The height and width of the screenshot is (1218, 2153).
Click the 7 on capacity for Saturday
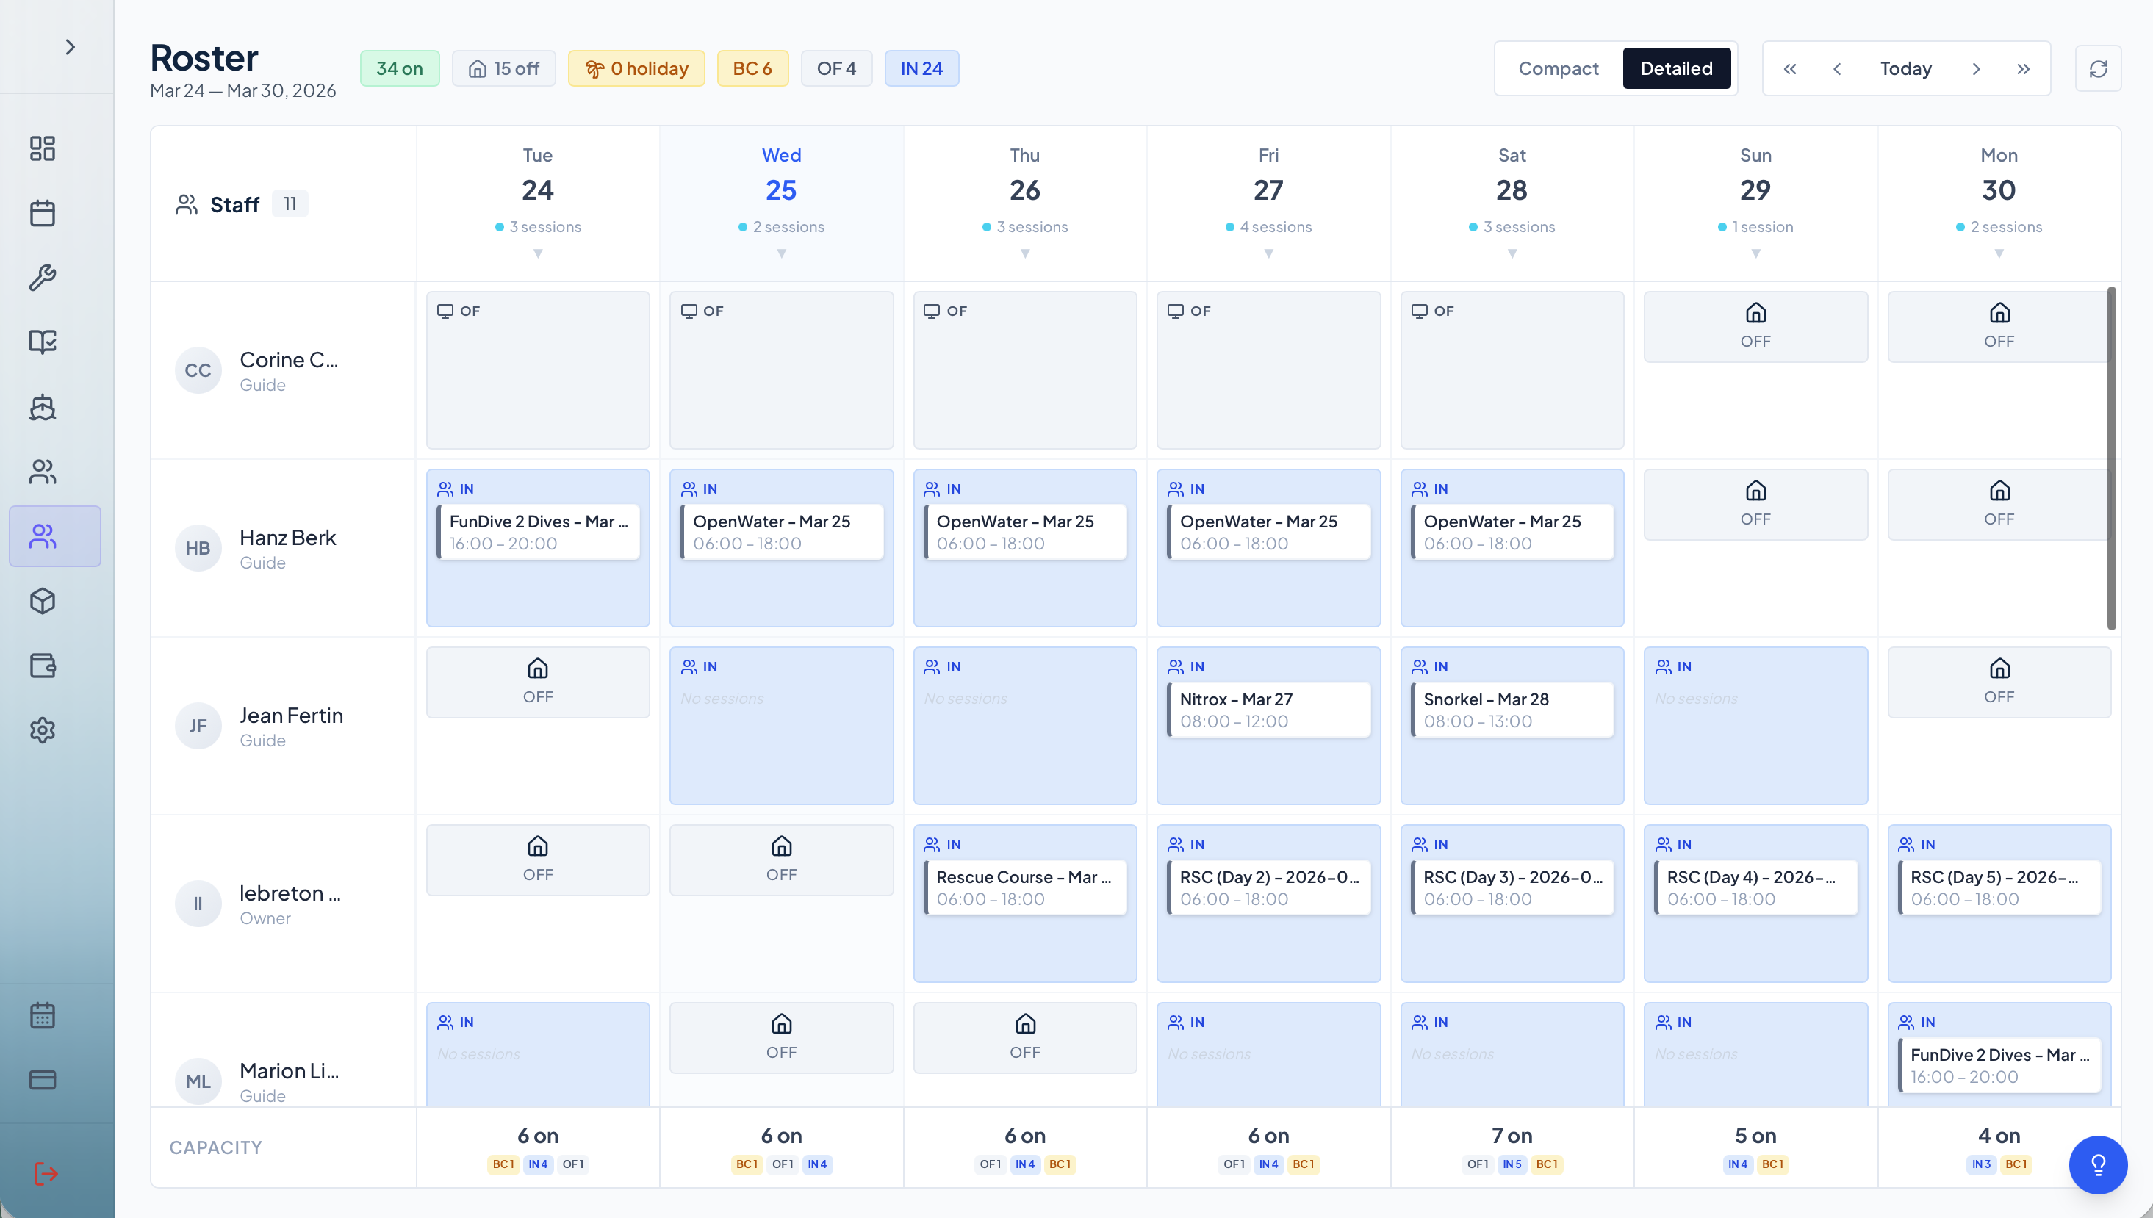click(x=1512, y=1136)
